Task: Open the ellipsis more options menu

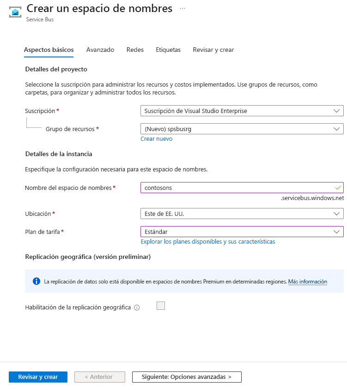Action: (x=183, y=8)
